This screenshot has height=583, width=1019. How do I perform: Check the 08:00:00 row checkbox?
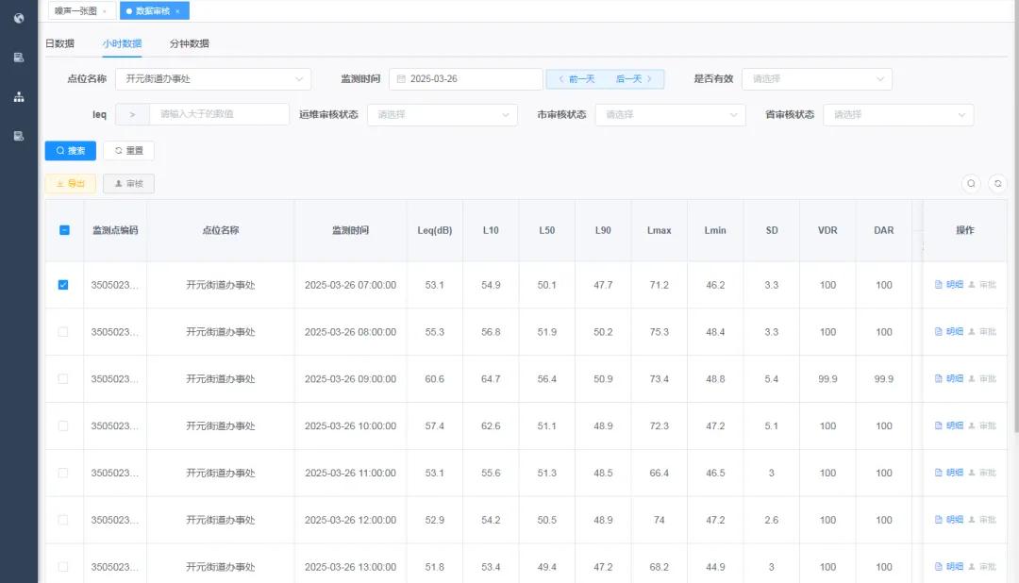coord(63,331)
